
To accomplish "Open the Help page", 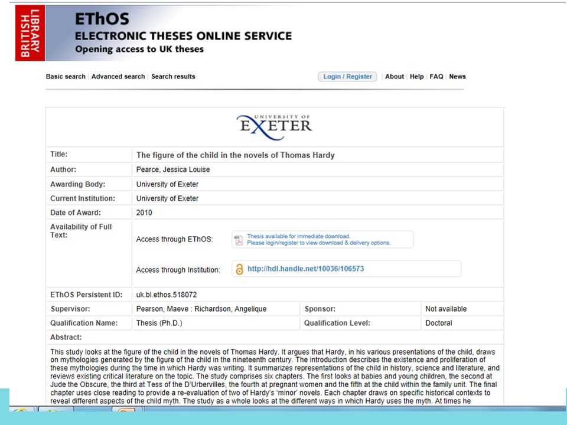I will pyautogui.click(x=416, y=77).
